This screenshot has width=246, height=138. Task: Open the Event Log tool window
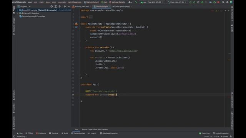coord(204,133)
